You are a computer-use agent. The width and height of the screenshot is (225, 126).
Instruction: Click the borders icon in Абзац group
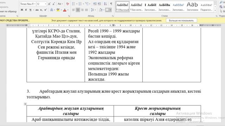point(107,10)
